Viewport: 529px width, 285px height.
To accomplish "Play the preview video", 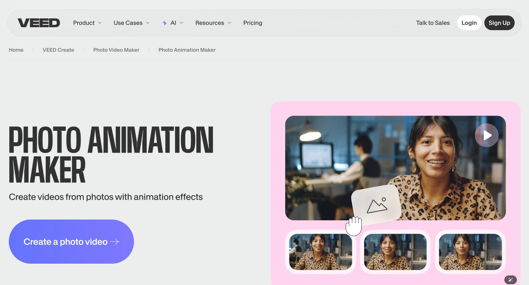I will pos(486,135).
